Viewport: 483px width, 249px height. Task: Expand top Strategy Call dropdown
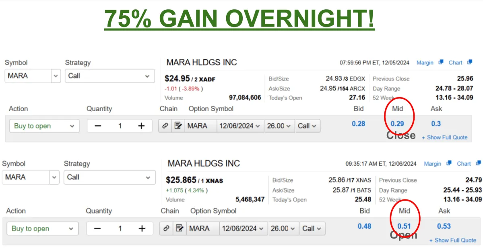pos(110,76)
